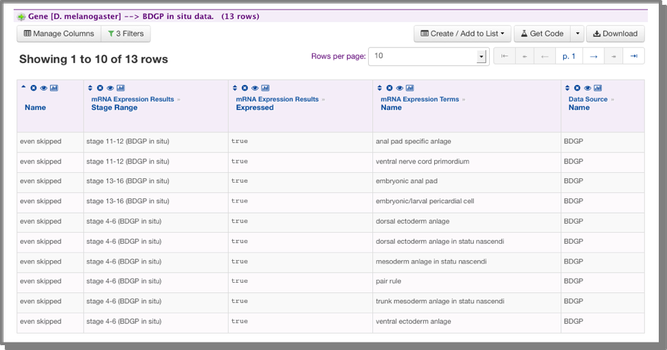Open the Rows per page dropdown
The width and height of the screenshot is (667, 350).
[x=428, y=56]
